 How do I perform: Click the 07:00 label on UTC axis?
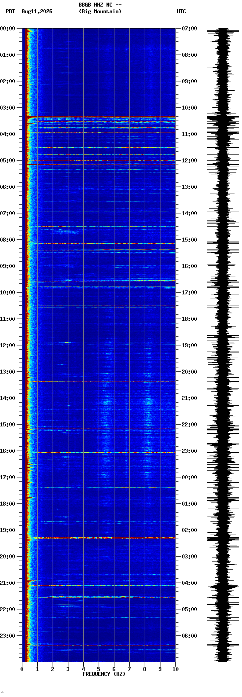[x=189, y=29]
